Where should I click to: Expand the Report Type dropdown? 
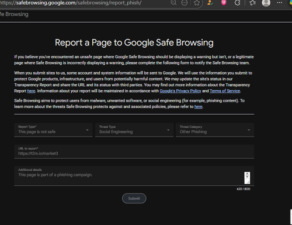click(x=53, y=130)
